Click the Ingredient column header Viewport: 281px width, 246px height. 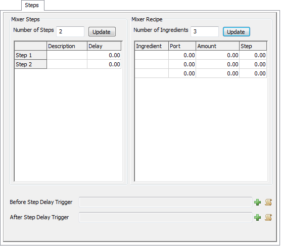(x=152, y=46)
